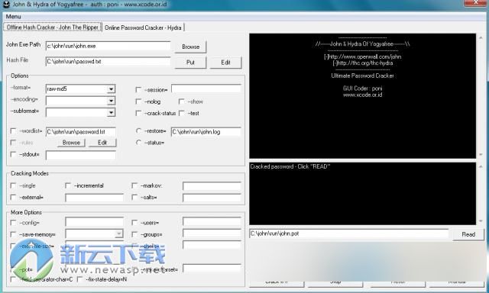Click the --config= text field
The height and width of the screenshot is (293, 489).
[94, 222]
